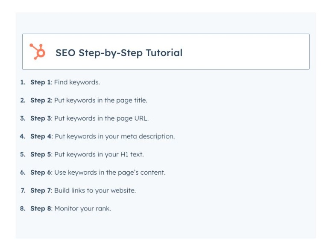Click the SEO Step-by-Step Tutorial heading

point(119,53)
